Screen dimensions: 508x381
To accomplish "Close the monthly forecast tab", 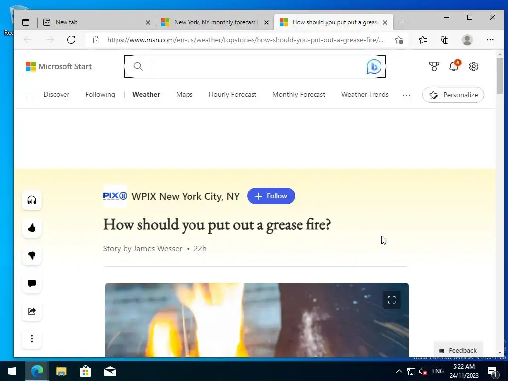I will coord(266,22).
